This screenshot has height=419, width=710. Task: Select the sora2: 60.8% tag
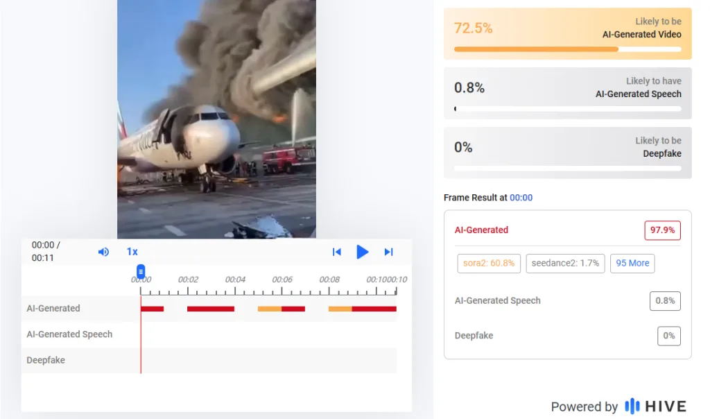coord(489,263)
